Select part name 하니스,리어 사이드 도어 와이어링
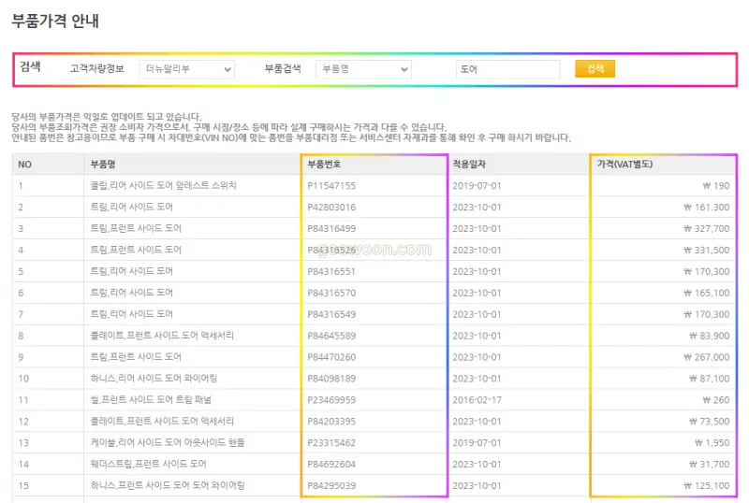 pyautogui.click(x=154, y=378)
